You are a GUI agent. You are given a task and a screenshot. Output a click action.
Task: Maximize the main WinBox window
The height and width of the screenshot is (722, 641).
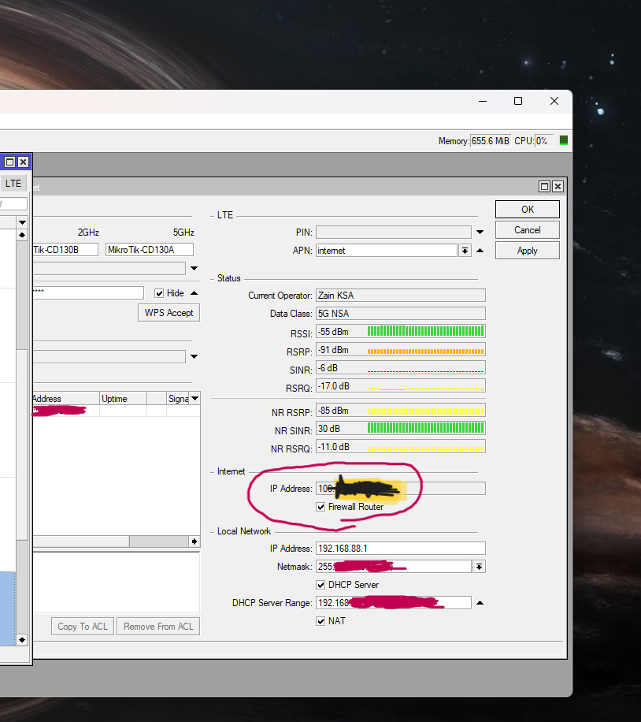coord(518,102)
